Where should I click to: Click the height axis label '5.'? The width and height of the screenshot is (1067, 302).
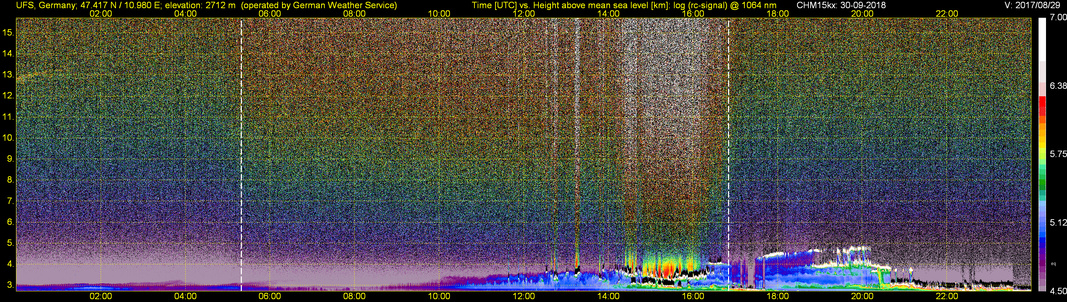pyautogui.click(x=11, y=243)
